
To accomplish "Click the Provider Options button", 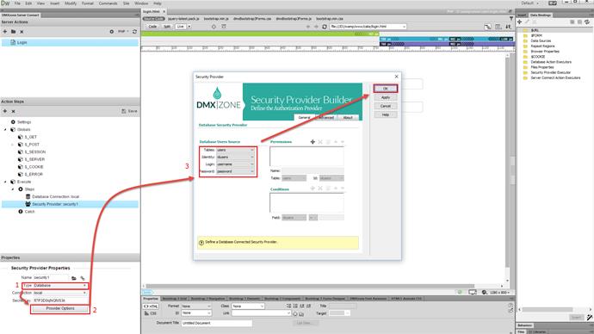I will tap(60, 309).
